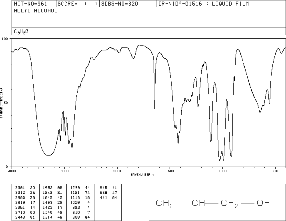This screenshot has width=286, height=221.
Task: Select peak 556 in the peak table
Action: [104, 193]
